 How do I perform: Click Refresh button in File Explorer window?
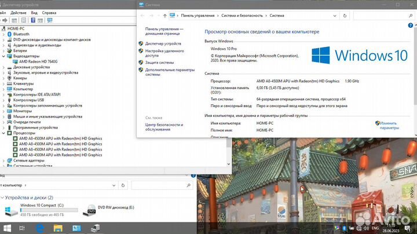(x=123, y=185)
